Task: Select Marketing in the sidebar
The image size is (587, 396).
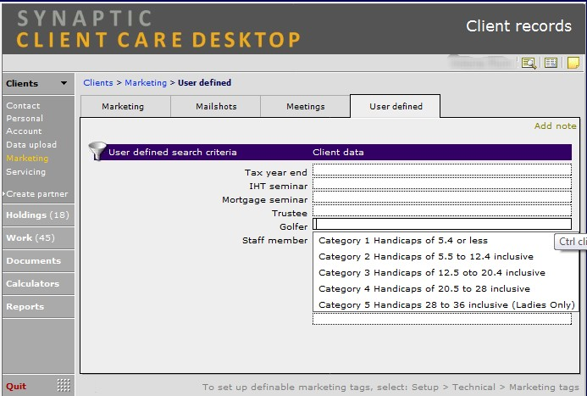Action: tap(27, 158)
